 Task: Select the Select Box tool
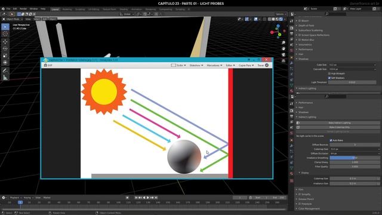(x=5, y=27)
